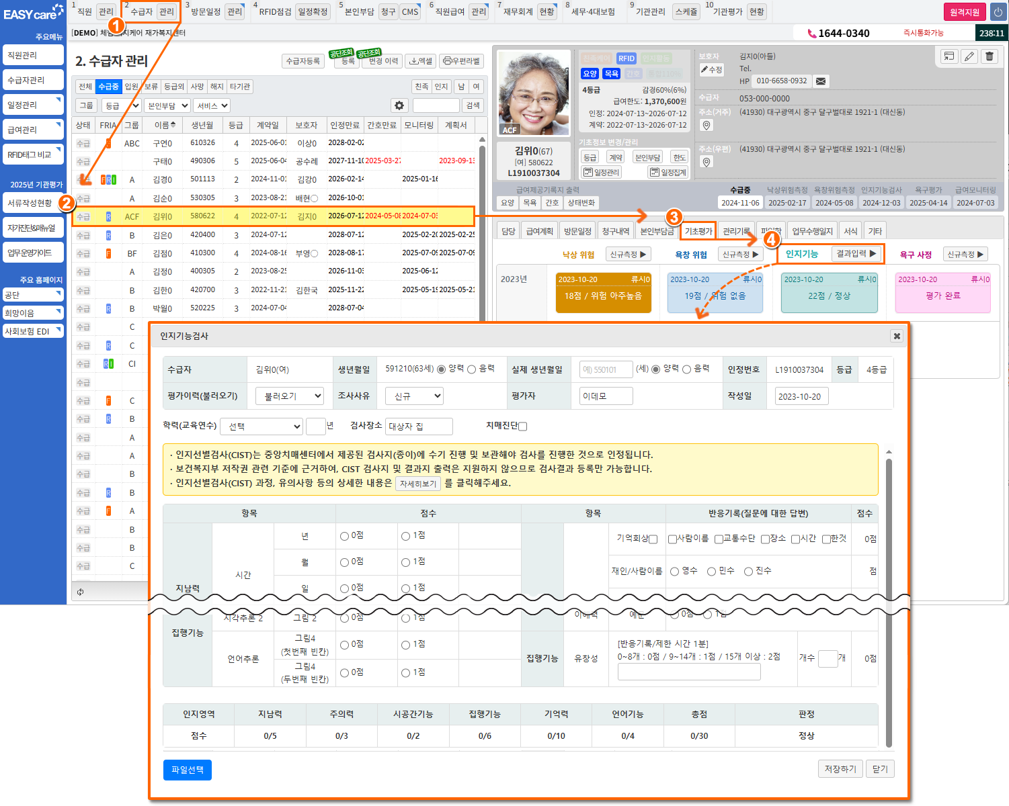This screenshot has height=806, width=1009.
Task: Check the 치매진단 checkbox
Action: (x=523, y=426)
